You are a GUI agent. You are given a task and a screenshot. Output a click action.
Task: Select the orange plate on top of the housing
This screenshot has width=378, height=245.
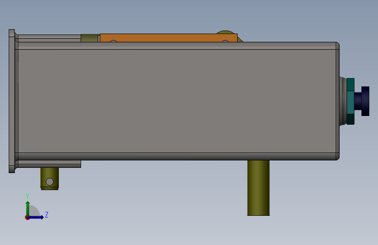[x=169, y=38]
